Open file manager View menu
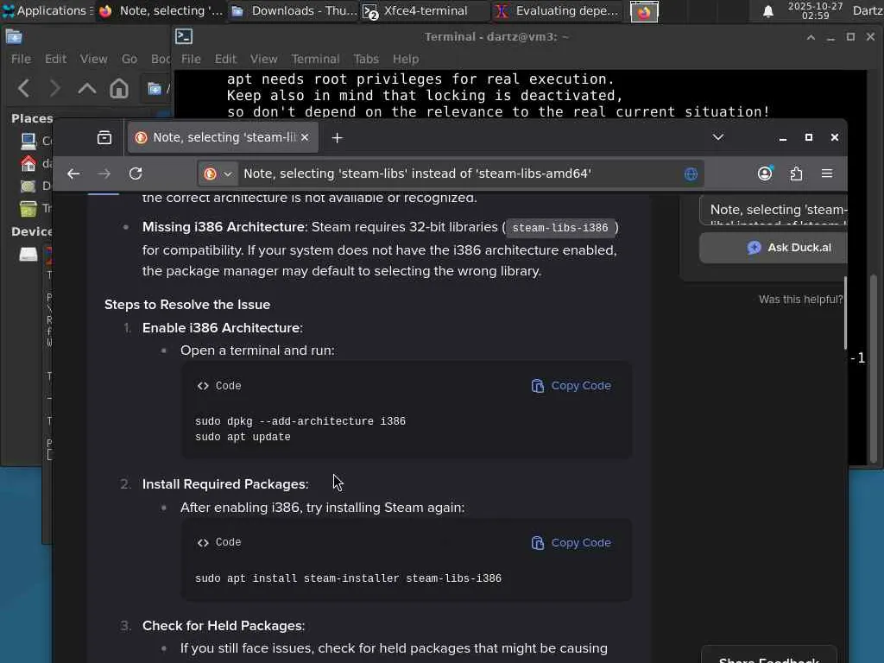 [x=93, y=59]
